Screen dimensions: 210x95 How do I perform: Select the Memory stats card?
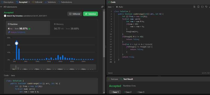[x=74, y=28]
